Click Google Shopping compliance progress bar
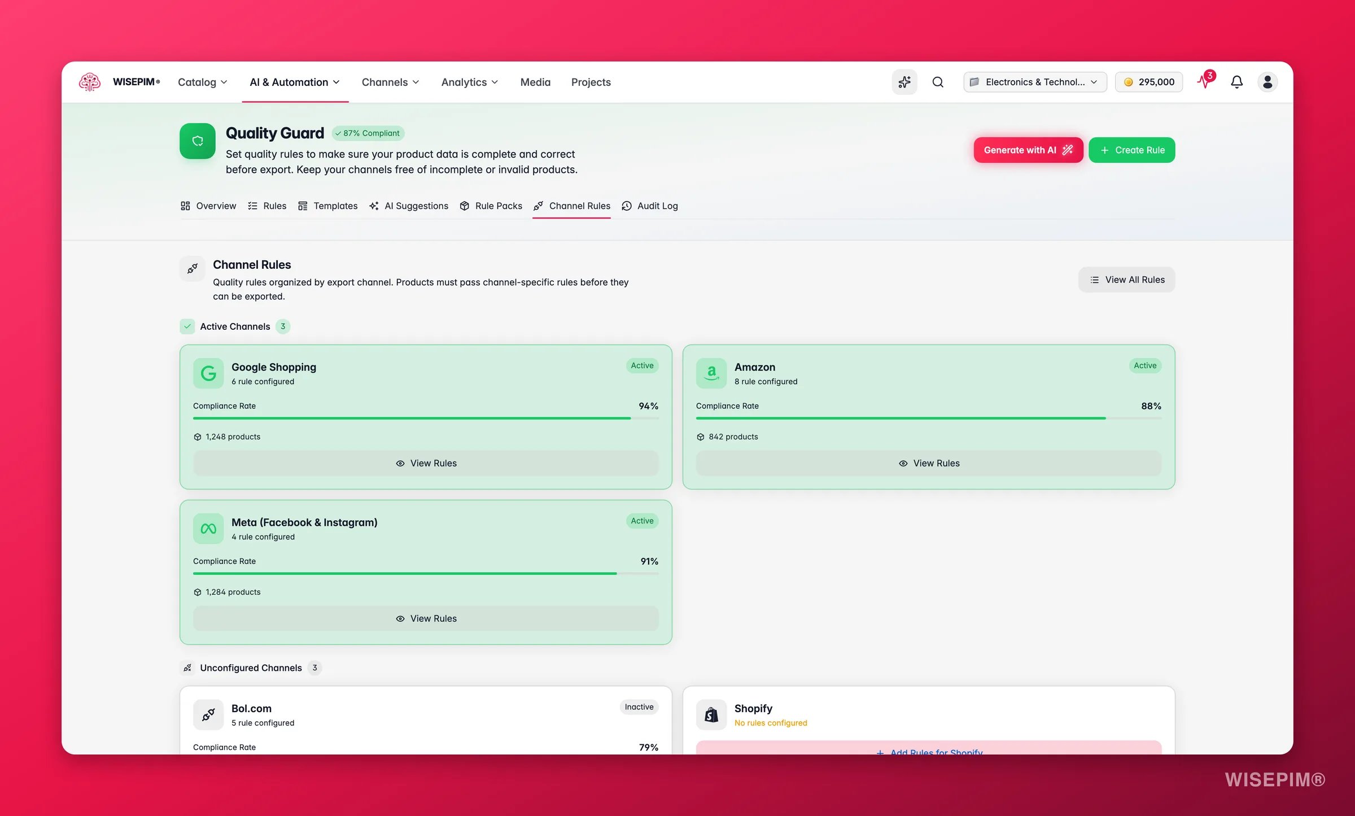The image size is (1355, 816). 426,418
